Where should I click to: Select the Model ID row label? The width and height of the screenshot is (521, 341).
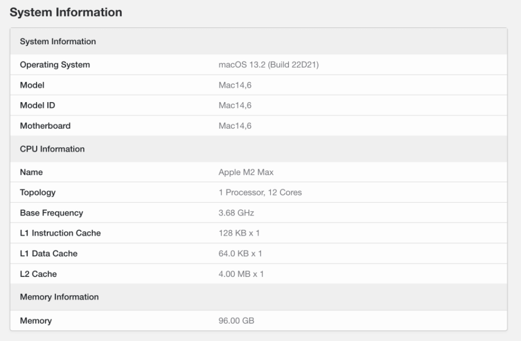point(37,105)
